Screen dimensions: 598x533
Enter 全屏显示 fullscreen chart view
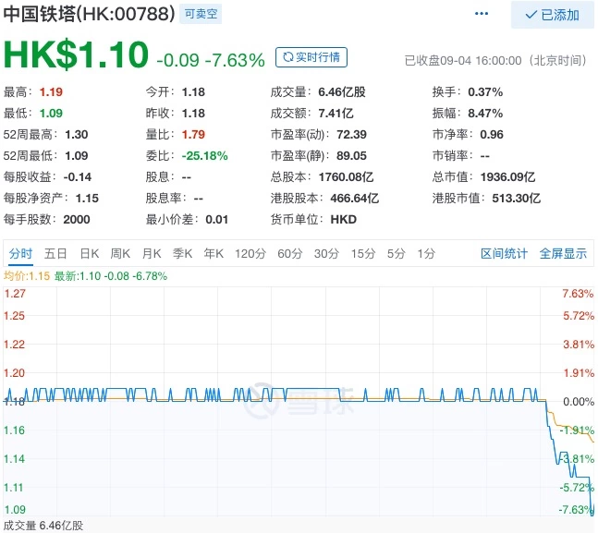563,254
